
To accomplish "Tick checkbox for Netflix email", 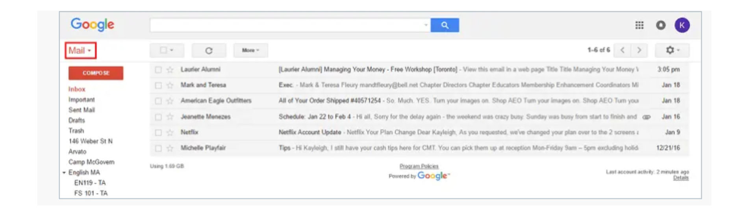I will click(158, 133).
